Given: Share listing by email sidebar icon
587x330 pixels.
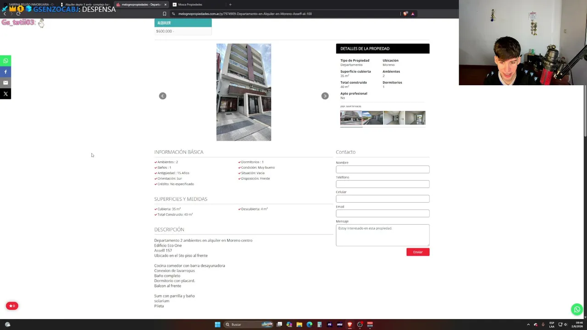Looking at the screenshot, I should (6, 82).
